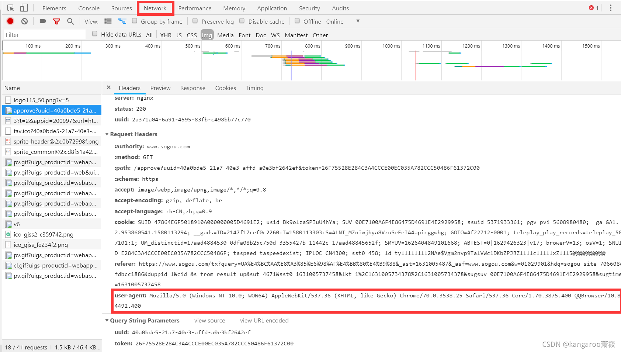Enable Preserve log checkbox
This screenshot has height=352, width=621.
(x=195, y=21)
